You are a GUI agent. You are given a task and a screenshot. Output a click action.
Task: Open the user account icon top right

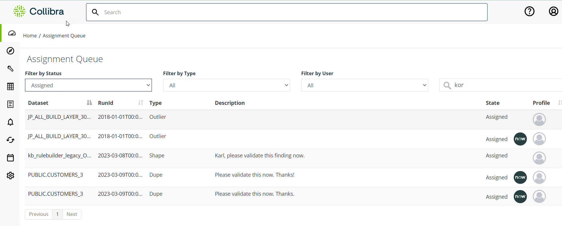tap(553, 12)
